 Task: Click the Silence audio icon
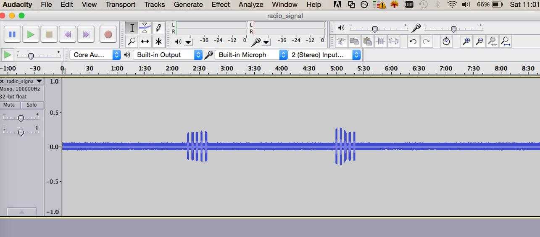click(393, 41)
